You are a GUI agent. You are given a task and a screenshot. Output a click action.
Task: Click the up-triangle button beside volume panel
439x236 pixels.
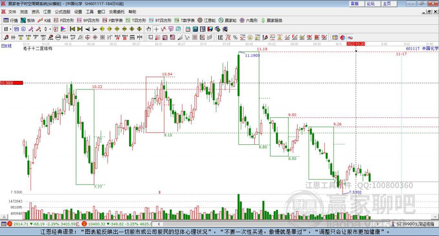[4, 217]
